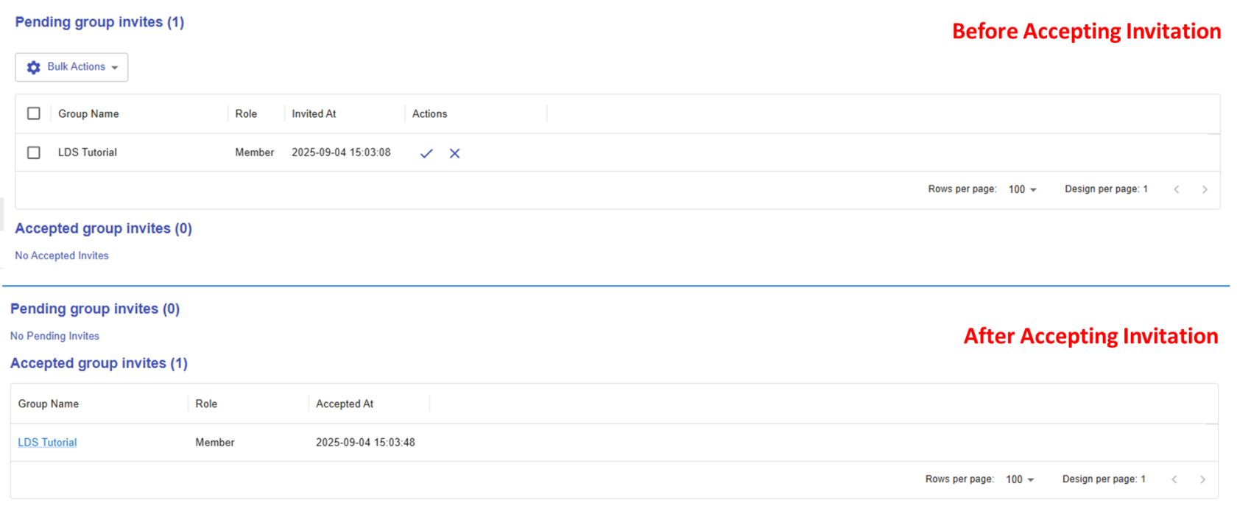Click the Actions column header
Image resolution: width=1237 pixels, height=517 pixels.
click(x=429, y=114)
